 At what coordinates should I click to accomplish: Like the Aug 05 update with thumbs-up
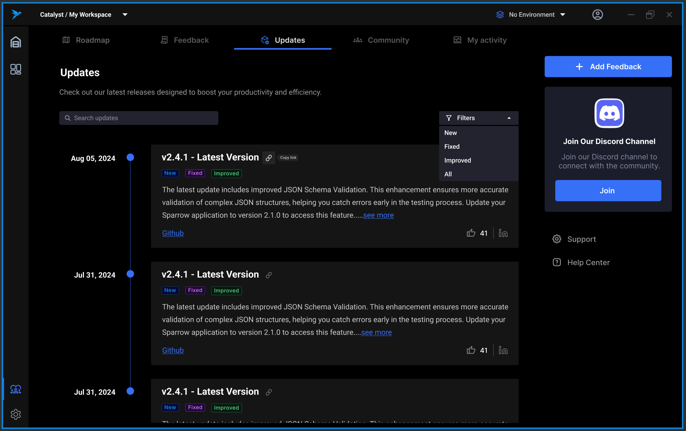[x=471, y=233]
